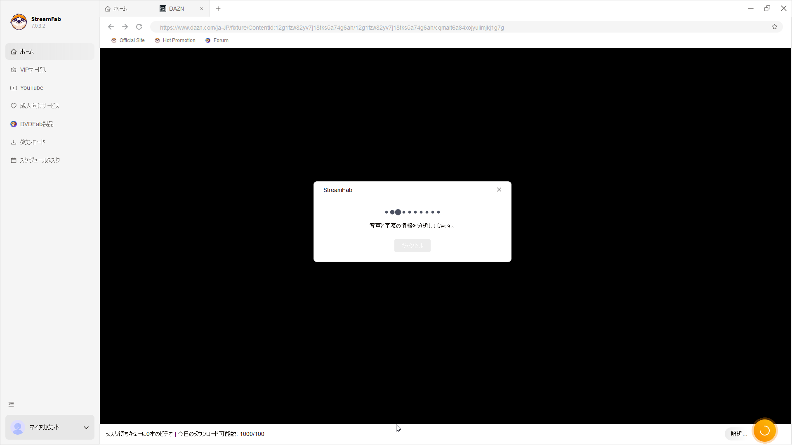
Task: Reload the page with refresh icon
Action: point(139,27)
